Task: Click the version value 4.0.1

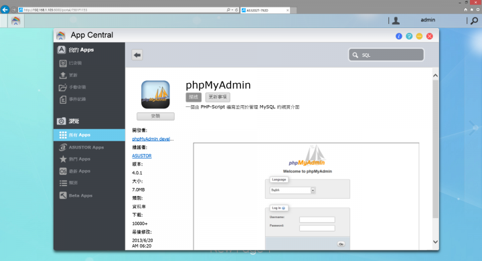Action: 137,173
